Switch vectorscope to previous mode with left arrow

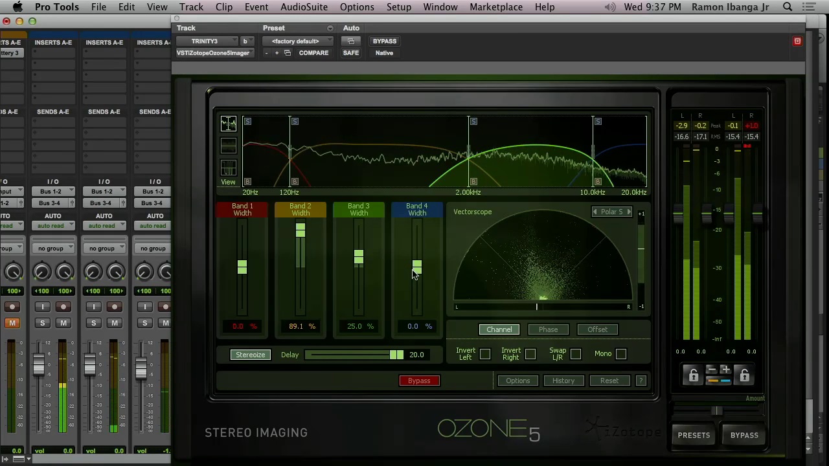pyautogui.click(x=595, y=212)
